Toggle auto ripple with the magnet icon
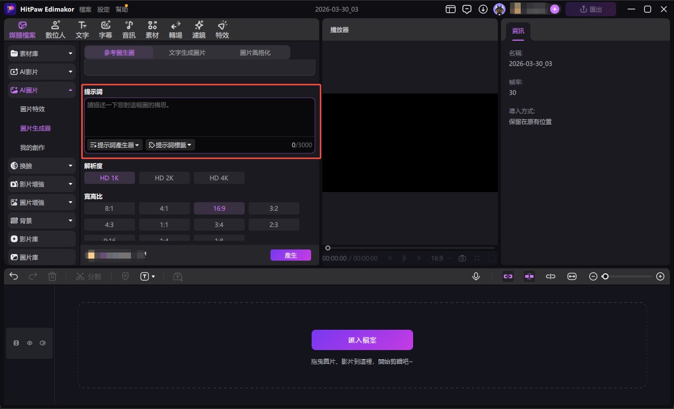This screenshot has width=674, height=409. pyautogui.click(x=529, y=276)
